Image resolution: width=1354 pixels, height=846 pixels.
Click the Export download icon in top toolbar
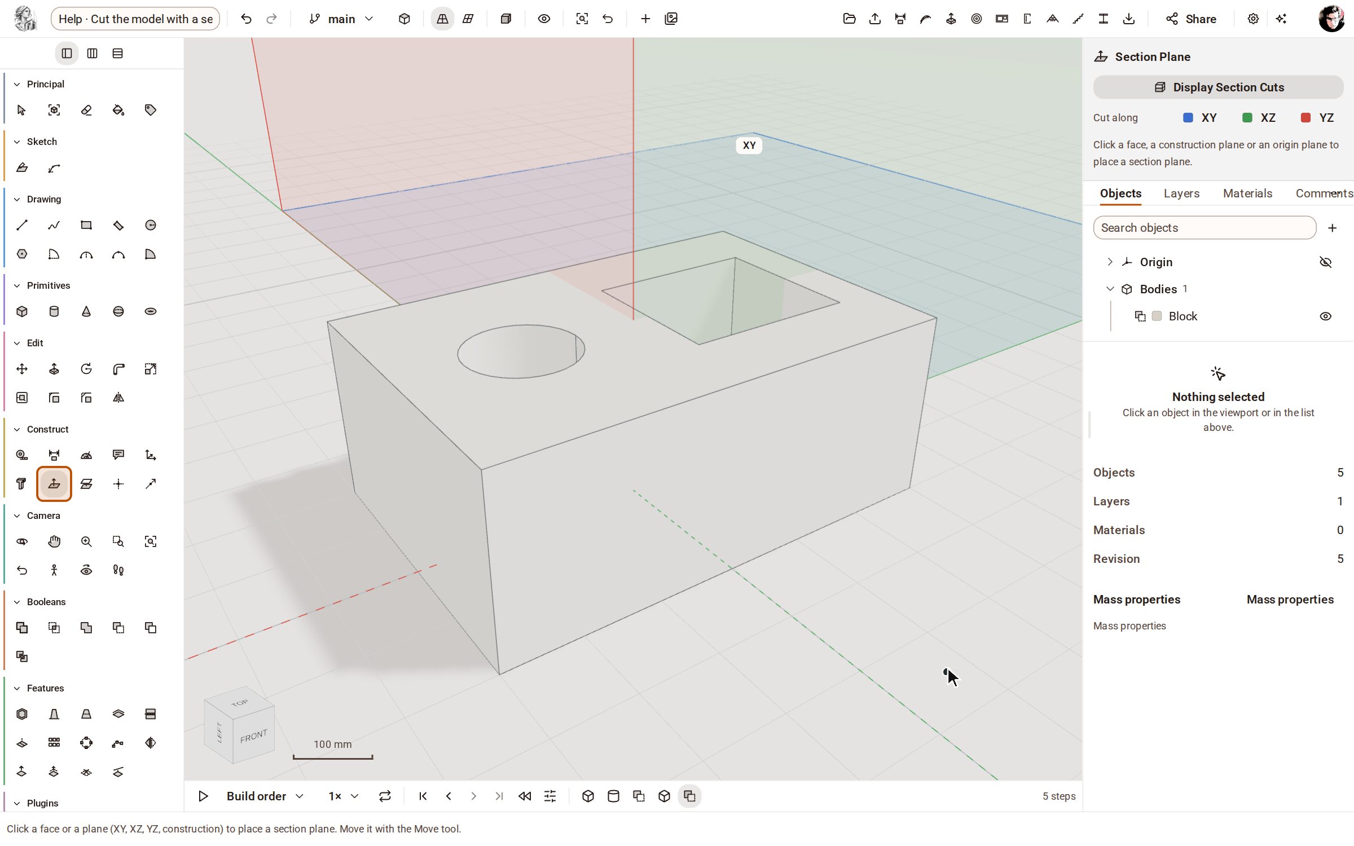click(x=1129, y=19)
